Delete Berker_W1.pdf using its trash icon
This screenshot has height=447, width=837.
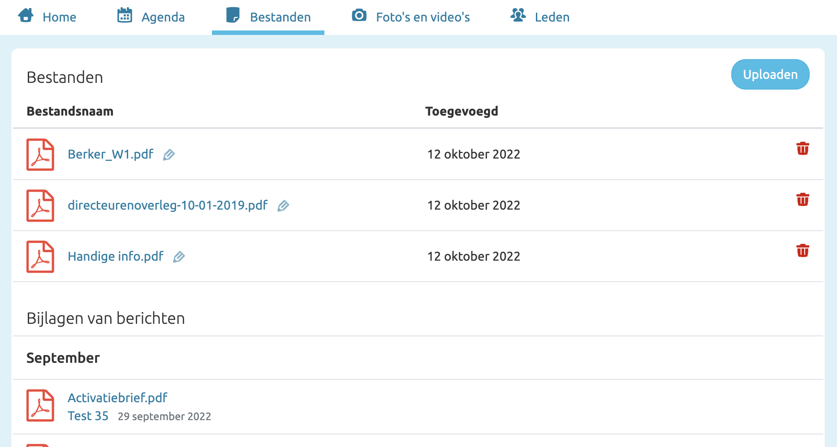(x=803, y=149)
